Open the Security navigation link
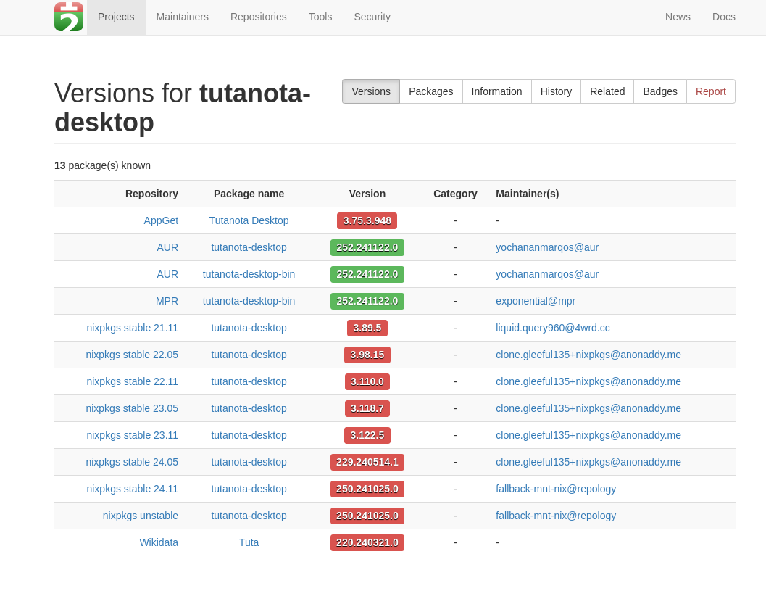This screenshot has height=612, width=766. [x=372, y=17]
